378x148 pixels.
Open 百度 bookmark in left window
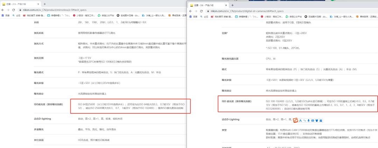pyautogui.click(x=6, y=15)
